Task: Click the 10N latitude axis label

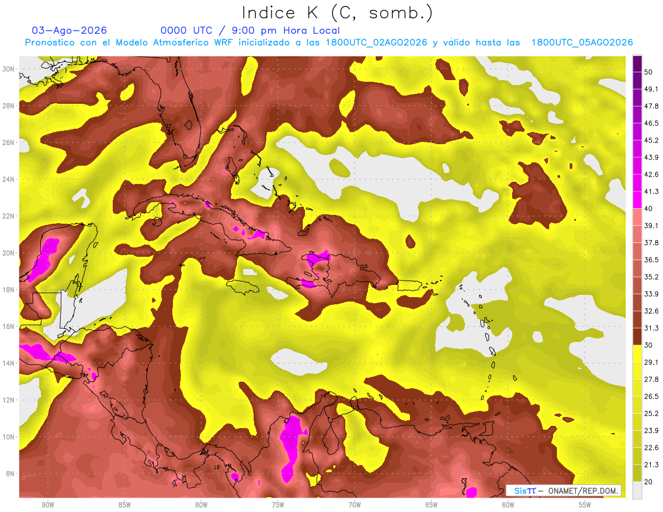Action: (9, 437)
